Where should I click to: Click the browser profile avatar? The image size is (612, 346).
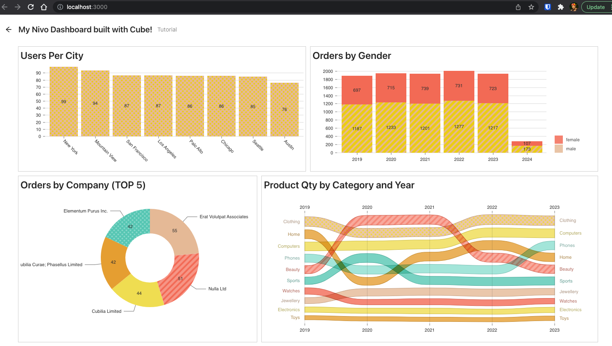574,7
